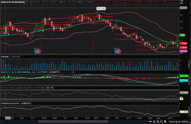Click the -4,889,616 OnBalanceVolume value
This screenshot has height=124, width=191.
tap(26, 103)
